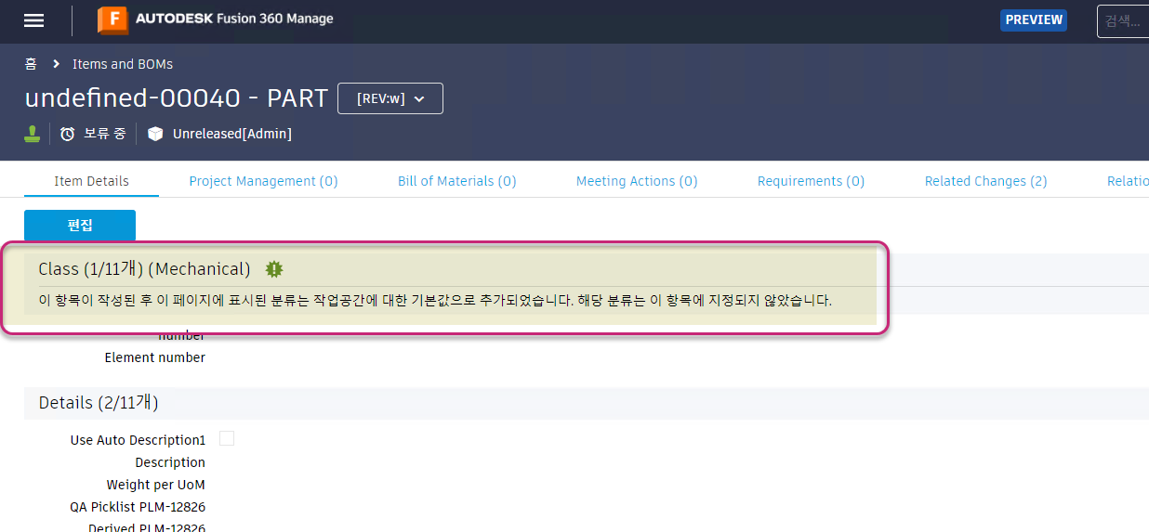Image resolution: width=1149 pixels, height=532 pixels.
Task: Switch to the Item Details tab
Action: [x=91, y=181]
